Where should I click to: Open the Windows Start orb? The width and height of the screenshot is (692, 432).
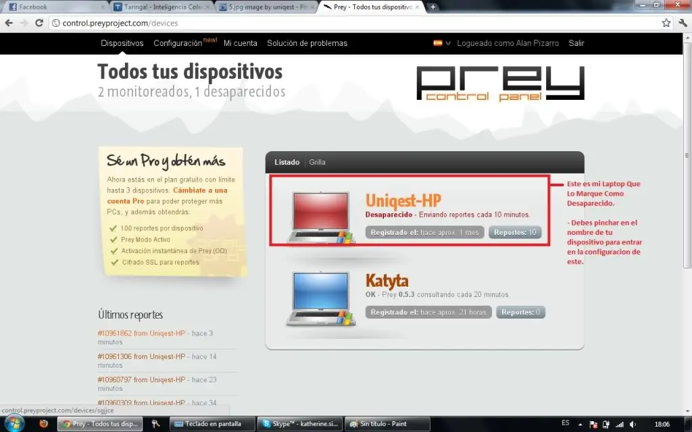coord(14,424)
